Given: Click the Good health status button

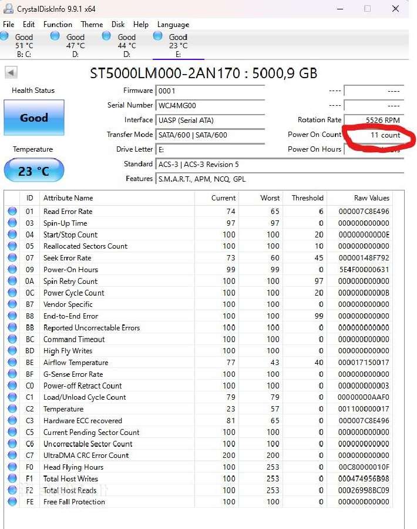Looking at the screenshot, I should click(x=33, y=118).
